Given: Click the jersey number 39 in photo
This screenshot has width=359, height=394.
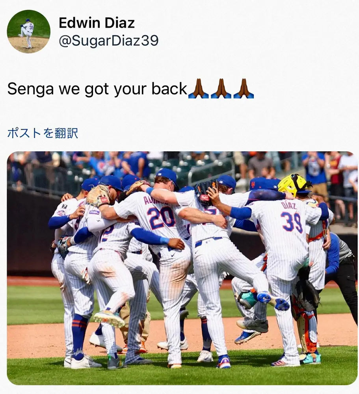Looking at the screenshot, I should pos(292,221).
